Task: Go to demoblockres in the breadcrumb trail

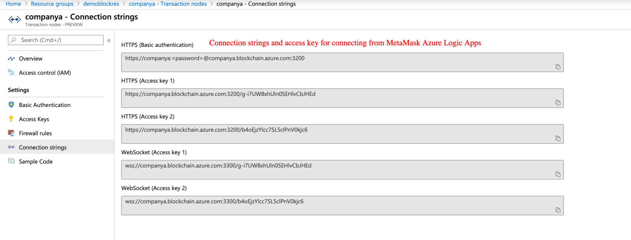Action: click(x=101, y=4)
